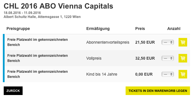Viewport: 196px width, 105px height.
Task: Click the 32,50 EUR price
Action: pos(145,58)
